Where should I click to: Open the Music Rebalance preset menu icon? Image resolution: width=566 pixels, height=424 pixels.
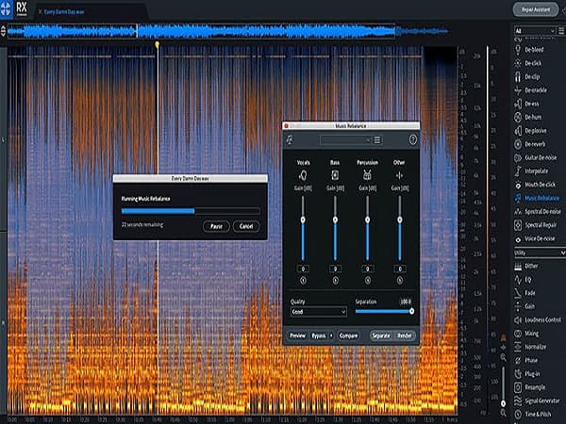377,139
